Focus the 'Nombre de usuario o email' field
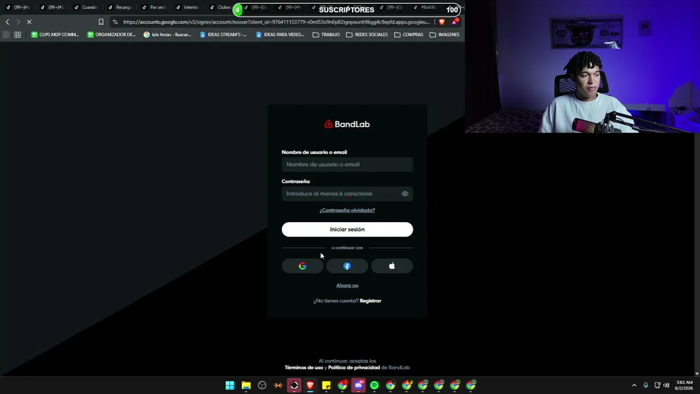700x394 pixels. [x=347, y=165]
